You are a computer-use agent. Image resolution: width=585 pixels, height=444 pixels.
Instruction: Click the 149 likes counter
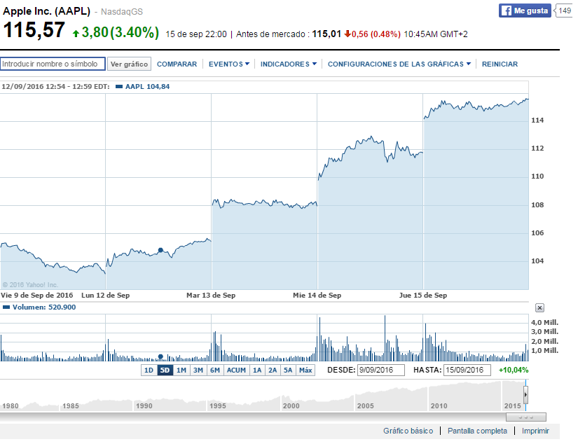(564, 11)
